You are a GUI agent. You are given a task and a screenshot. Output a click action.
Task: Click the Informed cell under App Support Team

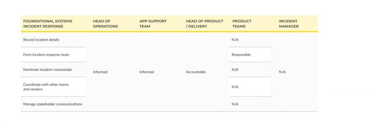click(147, 72)
